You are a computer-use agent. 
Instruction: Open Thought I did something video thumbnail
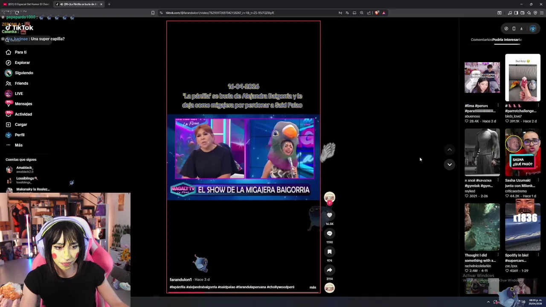(482, 227)
